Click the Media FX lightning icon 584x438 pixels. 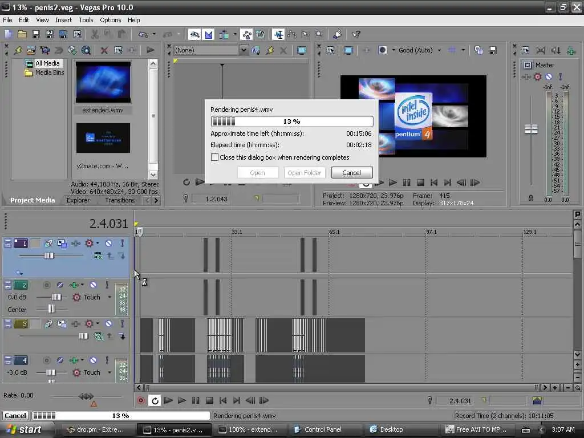[x=18, y=50]
